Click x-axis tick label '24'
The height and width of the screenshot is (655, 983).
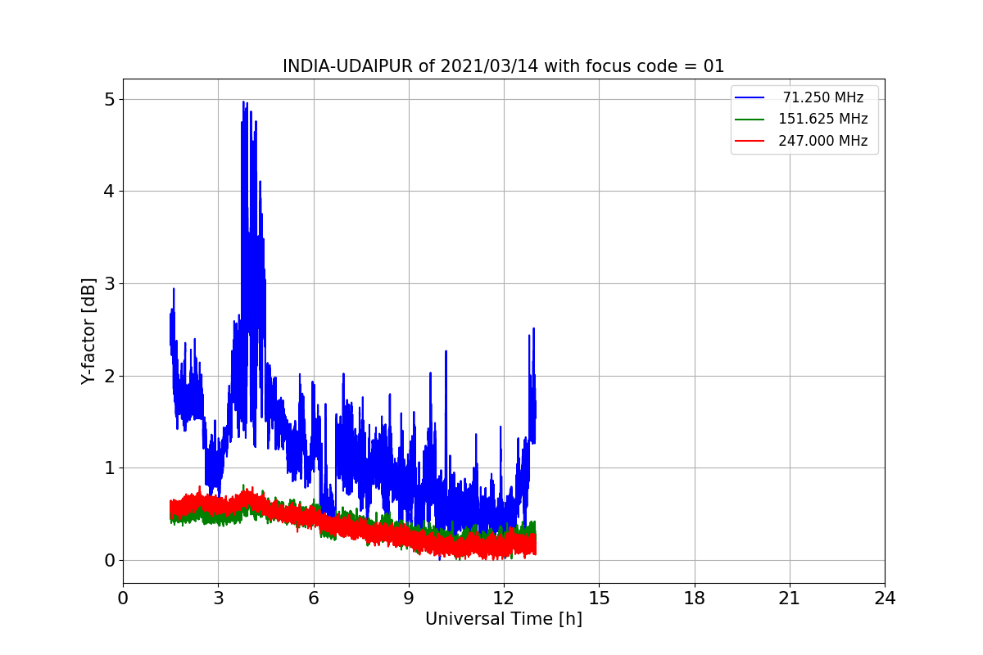885,599
